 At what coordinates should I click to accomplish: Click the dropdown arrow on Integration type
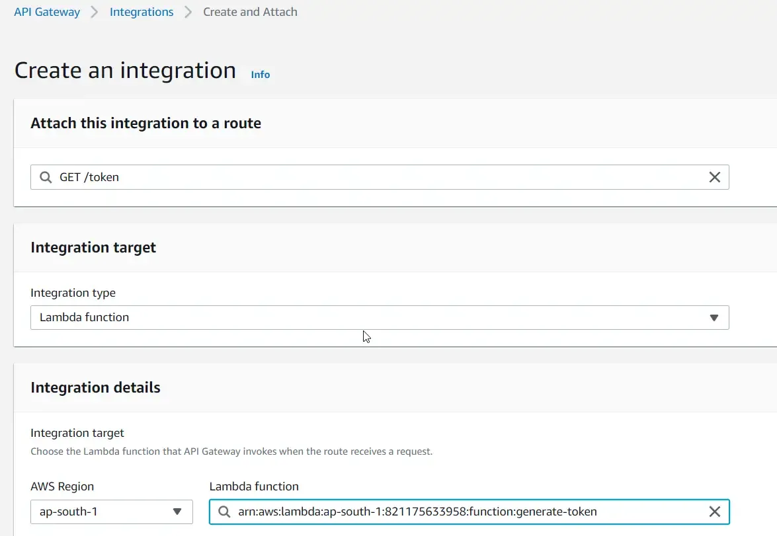click(x=714, y=317)
